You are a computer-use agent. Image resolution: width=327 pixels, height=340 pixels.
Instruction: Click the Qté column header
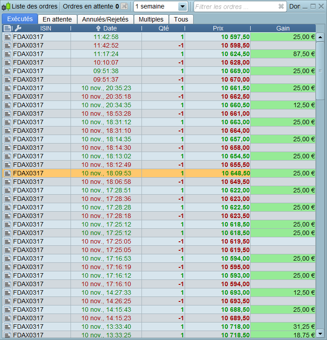point(163,28)
